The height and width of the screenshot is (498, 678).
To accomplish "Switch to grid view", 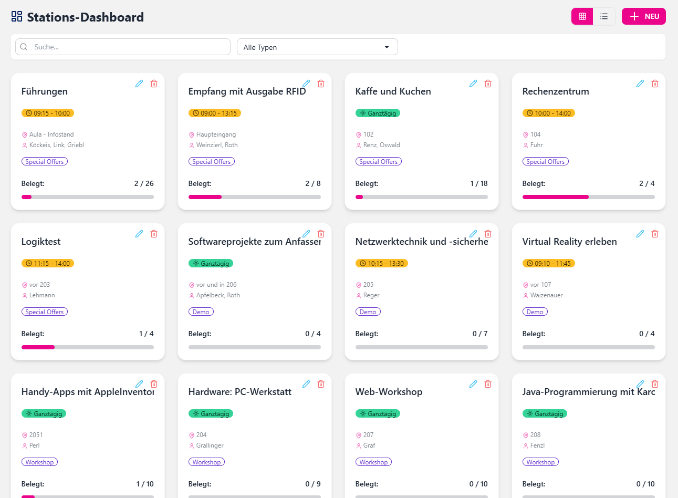I will coord(582,16).
